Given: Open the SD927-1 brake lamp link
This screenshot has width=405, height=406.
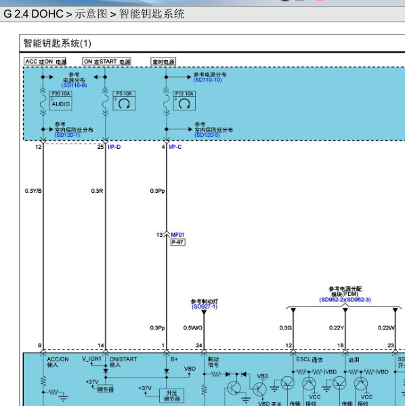Looking at the screenshot, I should pyautogui.click(x=205, y=307).
